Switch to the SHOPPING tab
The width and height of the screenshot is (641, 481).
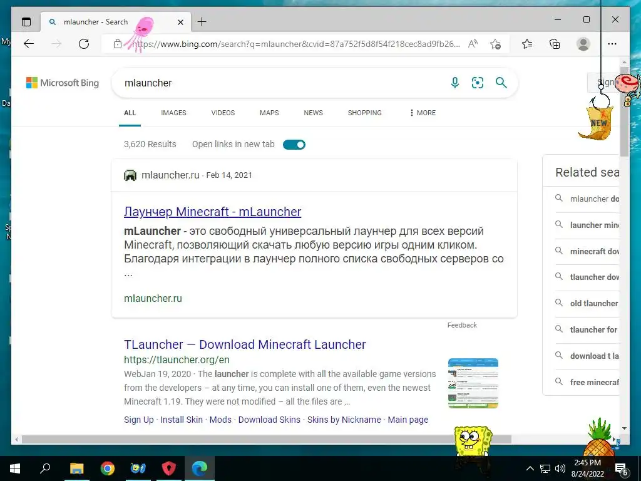coord(365,113)
